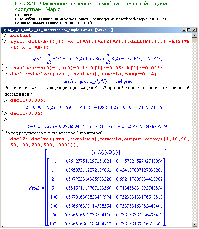This screenshot has height=229, width=199.
Task: Click the dsol1(0.05); command
Action: tap(28, 113)
